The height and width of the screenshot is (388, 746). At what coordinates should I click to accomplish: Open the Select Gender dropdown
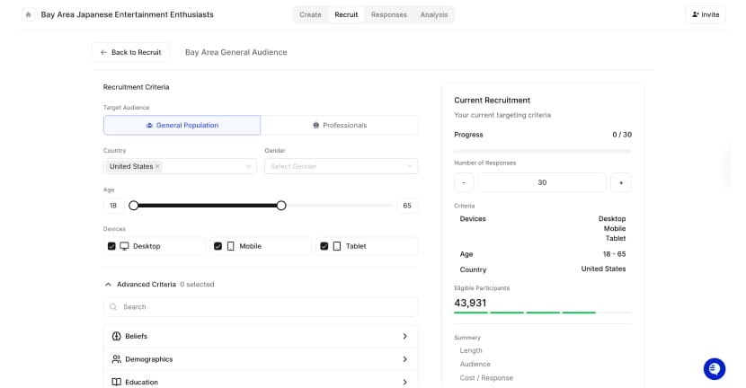[x=341, y=166]
